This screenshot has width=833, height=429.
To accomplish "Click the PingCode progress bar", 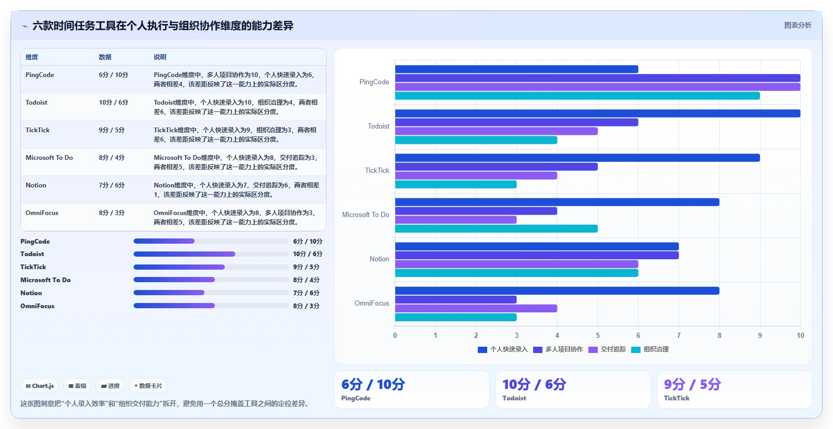I will click(211, 241).
